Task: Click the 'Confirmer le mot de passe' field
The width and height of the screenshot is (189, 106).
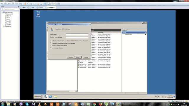Action: (x=77, y=37)
